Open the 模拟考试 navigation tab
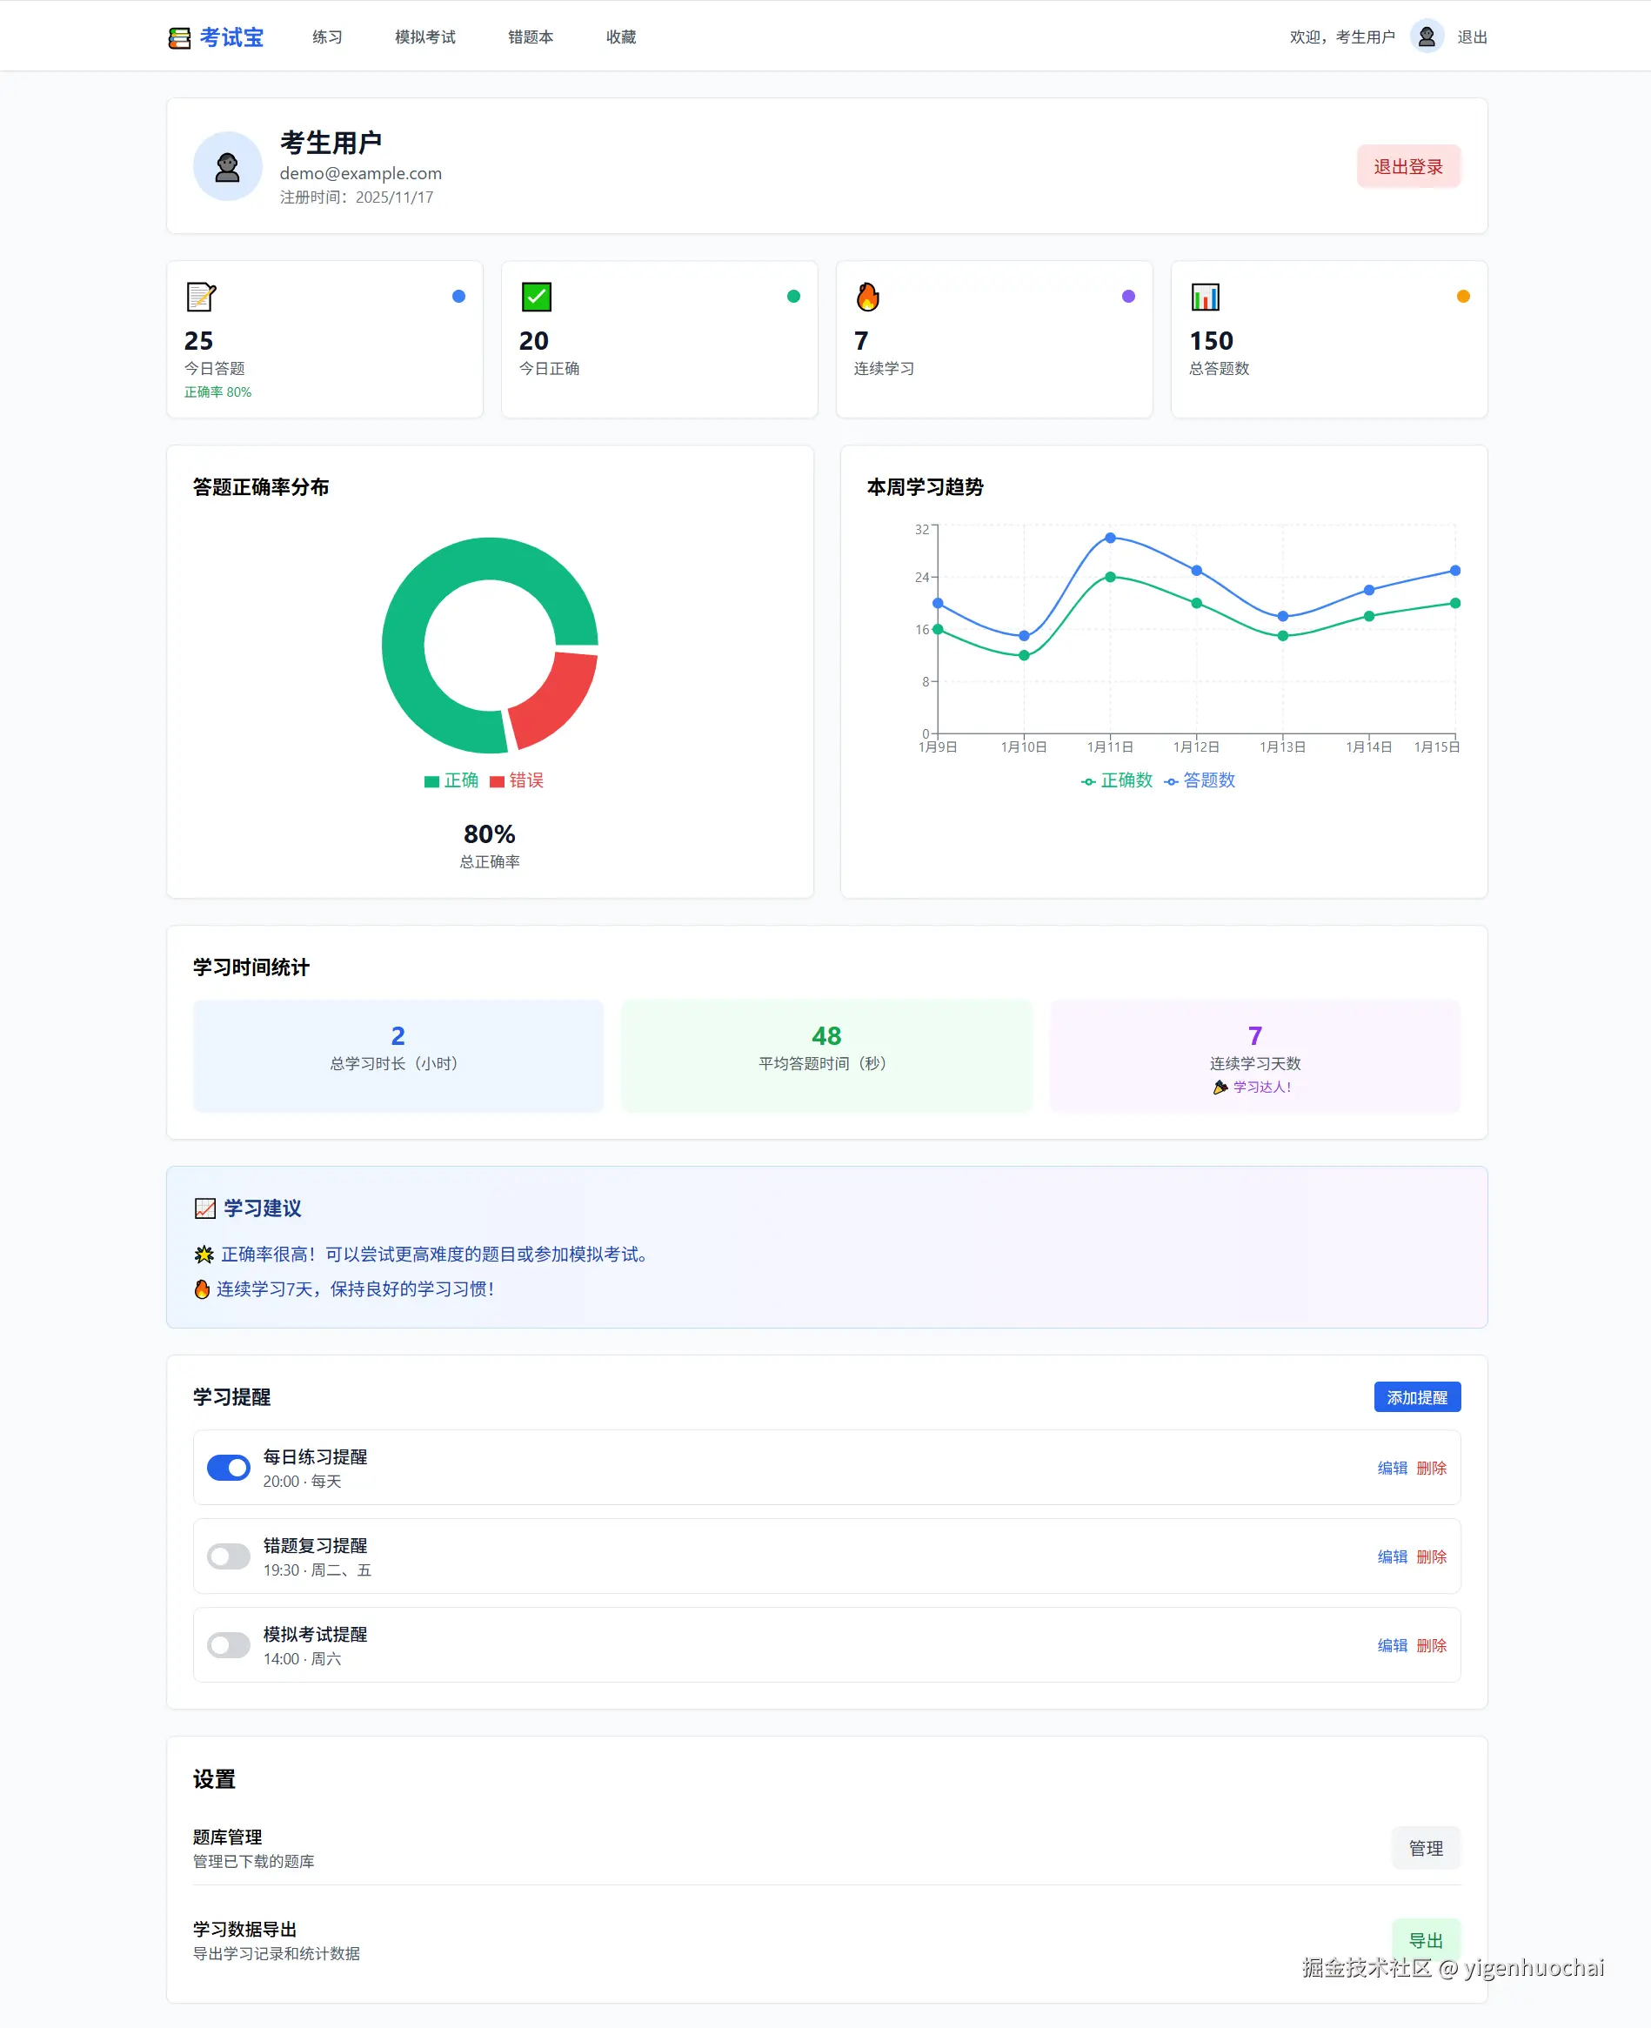The height and width of the screenshot is (2028, 1651). coord(425,37)
